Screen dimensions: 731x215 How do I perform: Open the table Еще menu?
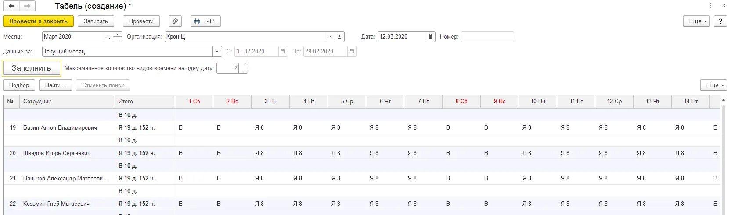(x=713, y=85)
